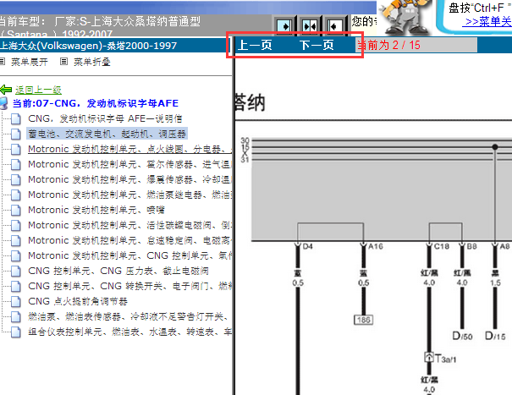
Task: Click page icon beside 组合仪表控制单元 row
Action: point(16,332)
